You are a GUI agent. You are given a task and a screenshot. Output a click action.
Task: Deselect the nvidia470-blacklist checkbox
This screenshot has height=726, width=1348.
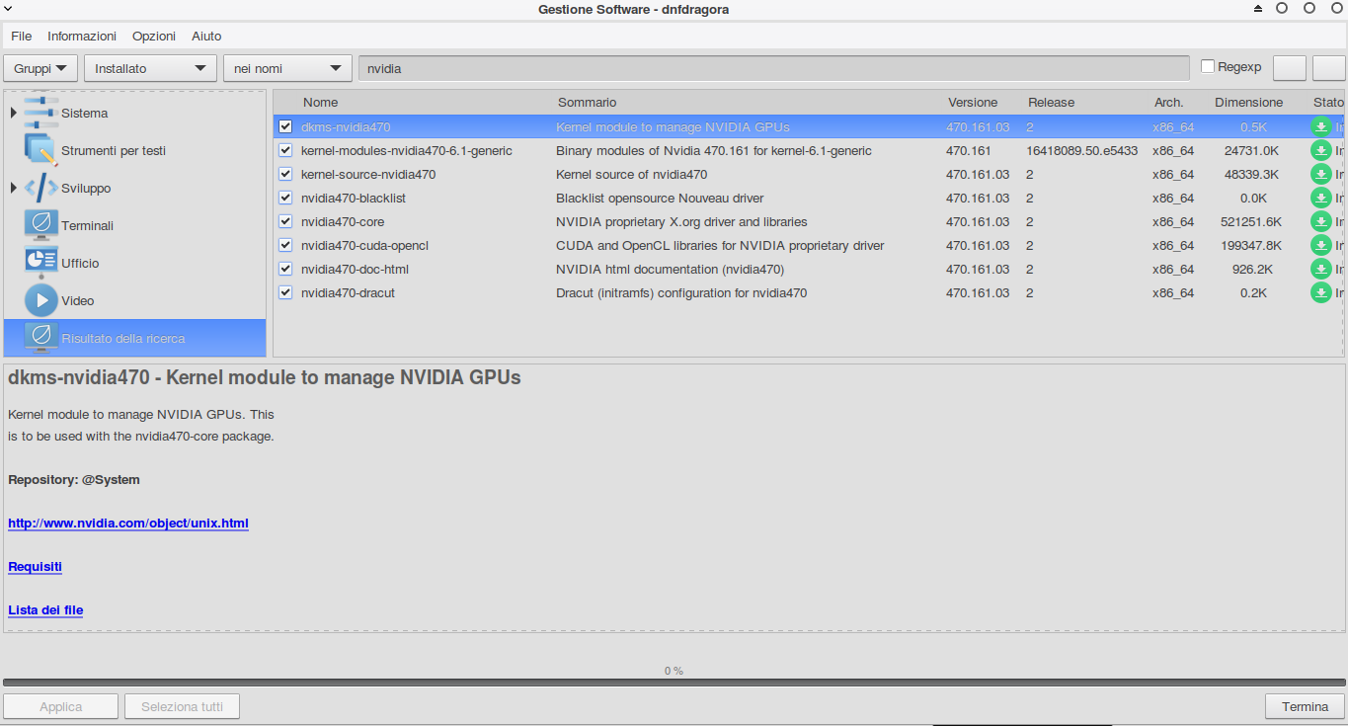click(285, 198)
